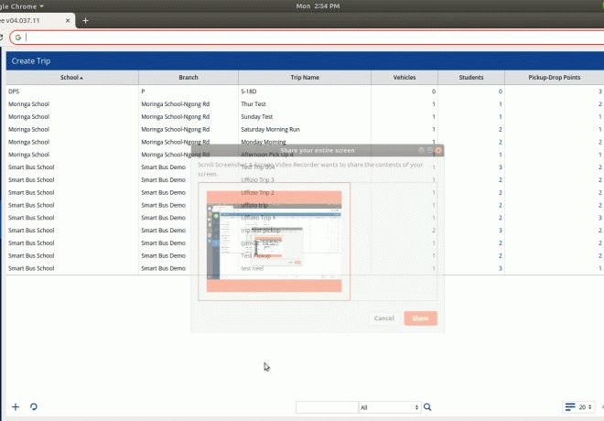Click Cancel in the share screen dialog
This screenshot has width=604, height=421.
(384, 318)
